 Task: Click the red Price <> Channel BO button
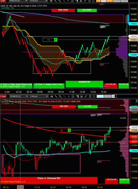(49, 180)
